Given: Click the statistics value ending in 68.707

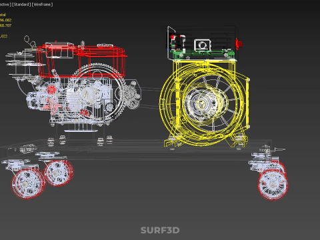Looking at the screenshot, I should point(5,25).
